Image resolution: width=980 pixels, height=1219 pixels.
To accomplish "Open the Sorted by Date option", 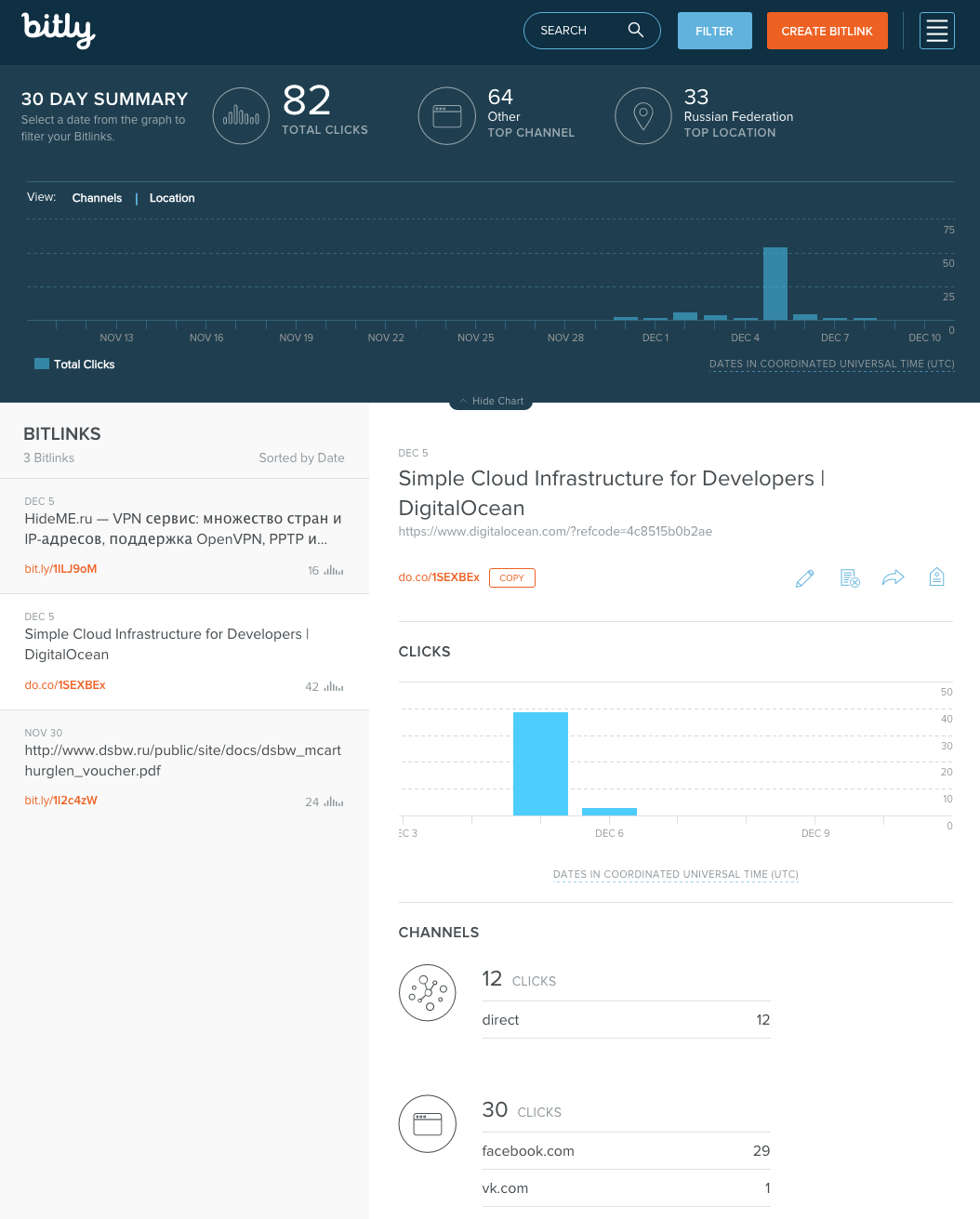I will (301, 457).
